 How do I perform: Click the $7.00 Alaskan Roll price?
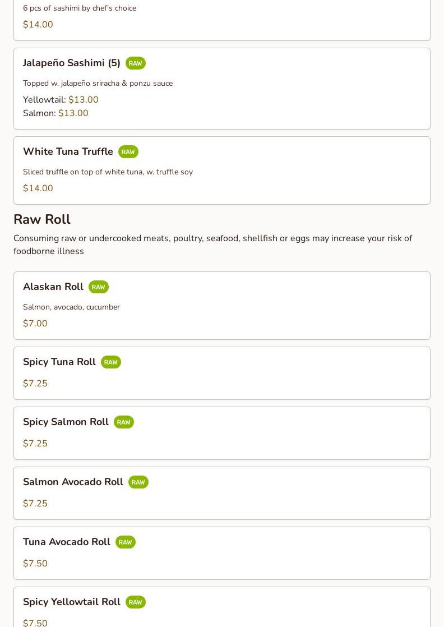pyautogui.click(x=35, y=324)
